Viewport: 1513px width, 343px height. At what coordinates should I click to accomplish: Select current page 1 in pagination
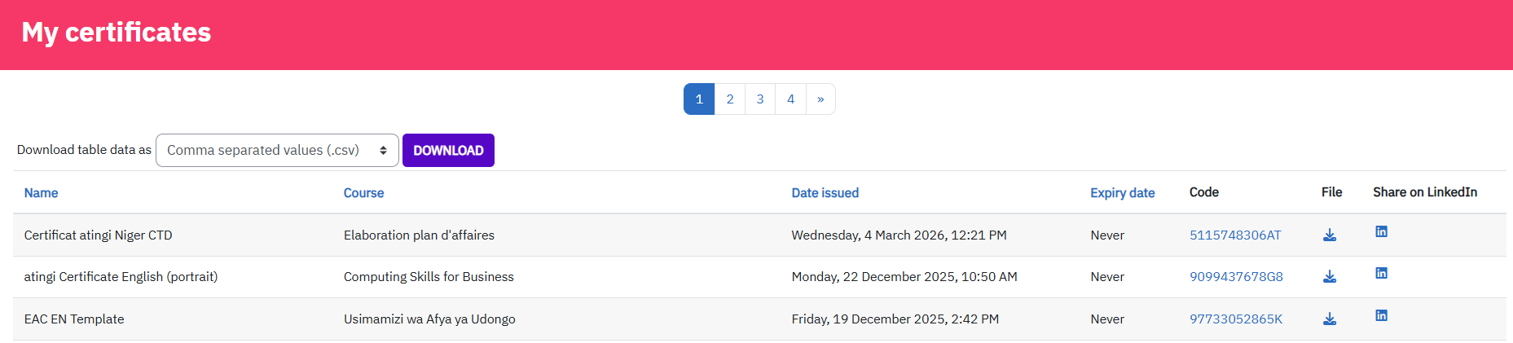pos(699,99)
